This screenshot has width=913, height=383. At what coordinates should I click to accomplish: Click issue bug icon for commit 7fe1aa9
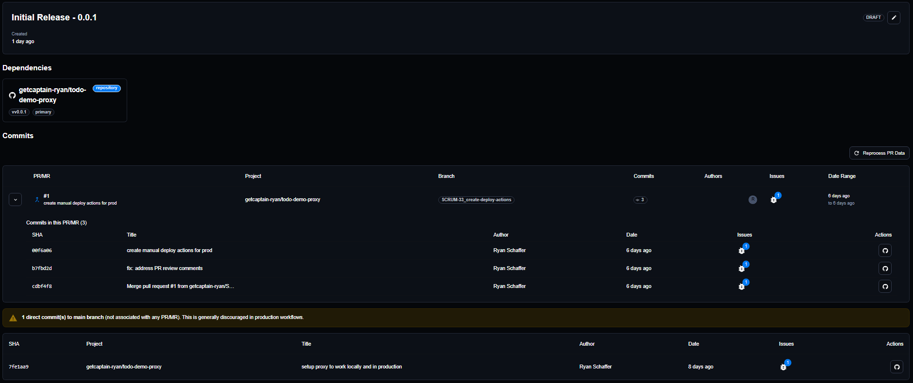tap(783, 367)
